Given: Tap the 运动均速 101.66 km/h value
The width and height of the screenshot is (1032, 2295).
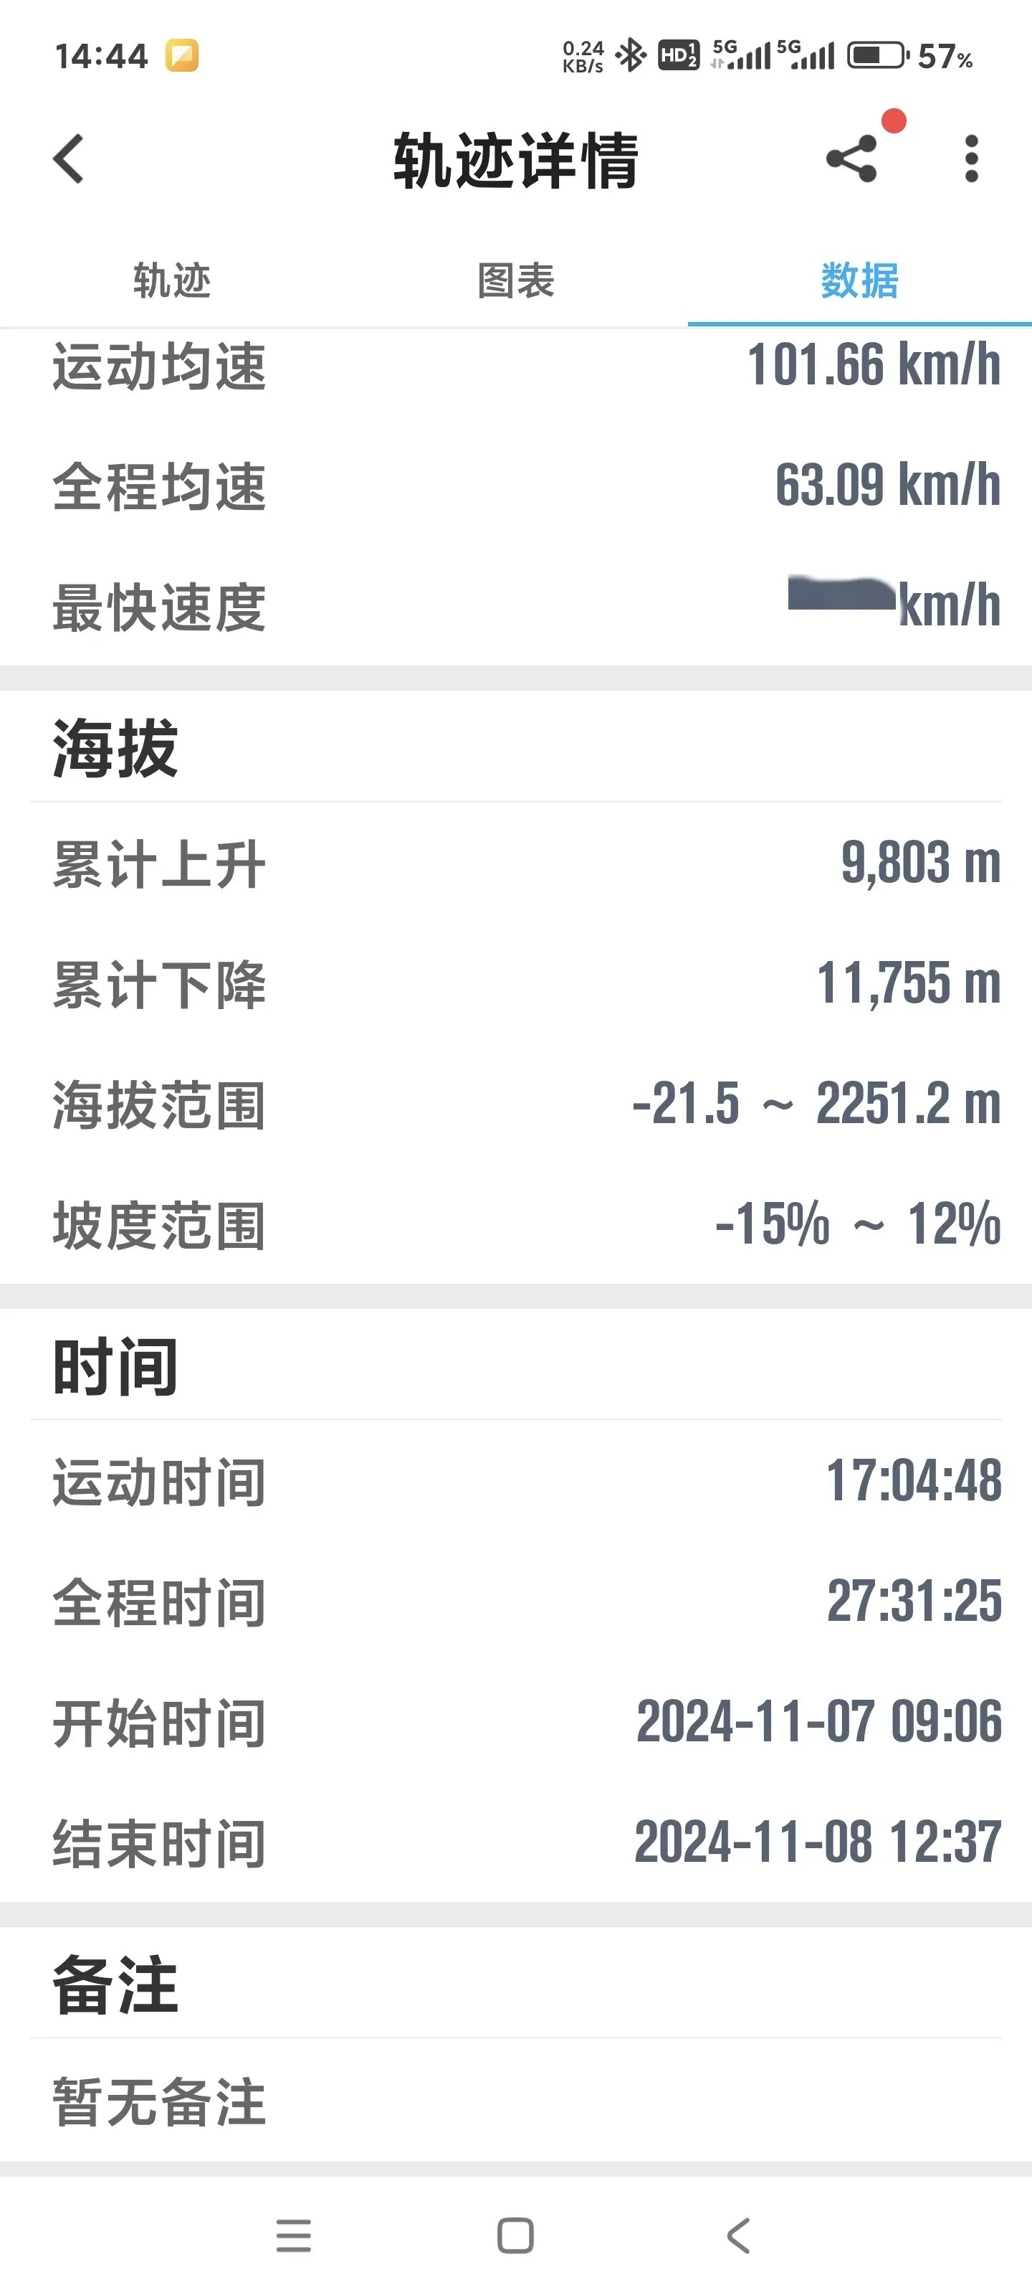Looking at the screenshot, I should point(874,365).
